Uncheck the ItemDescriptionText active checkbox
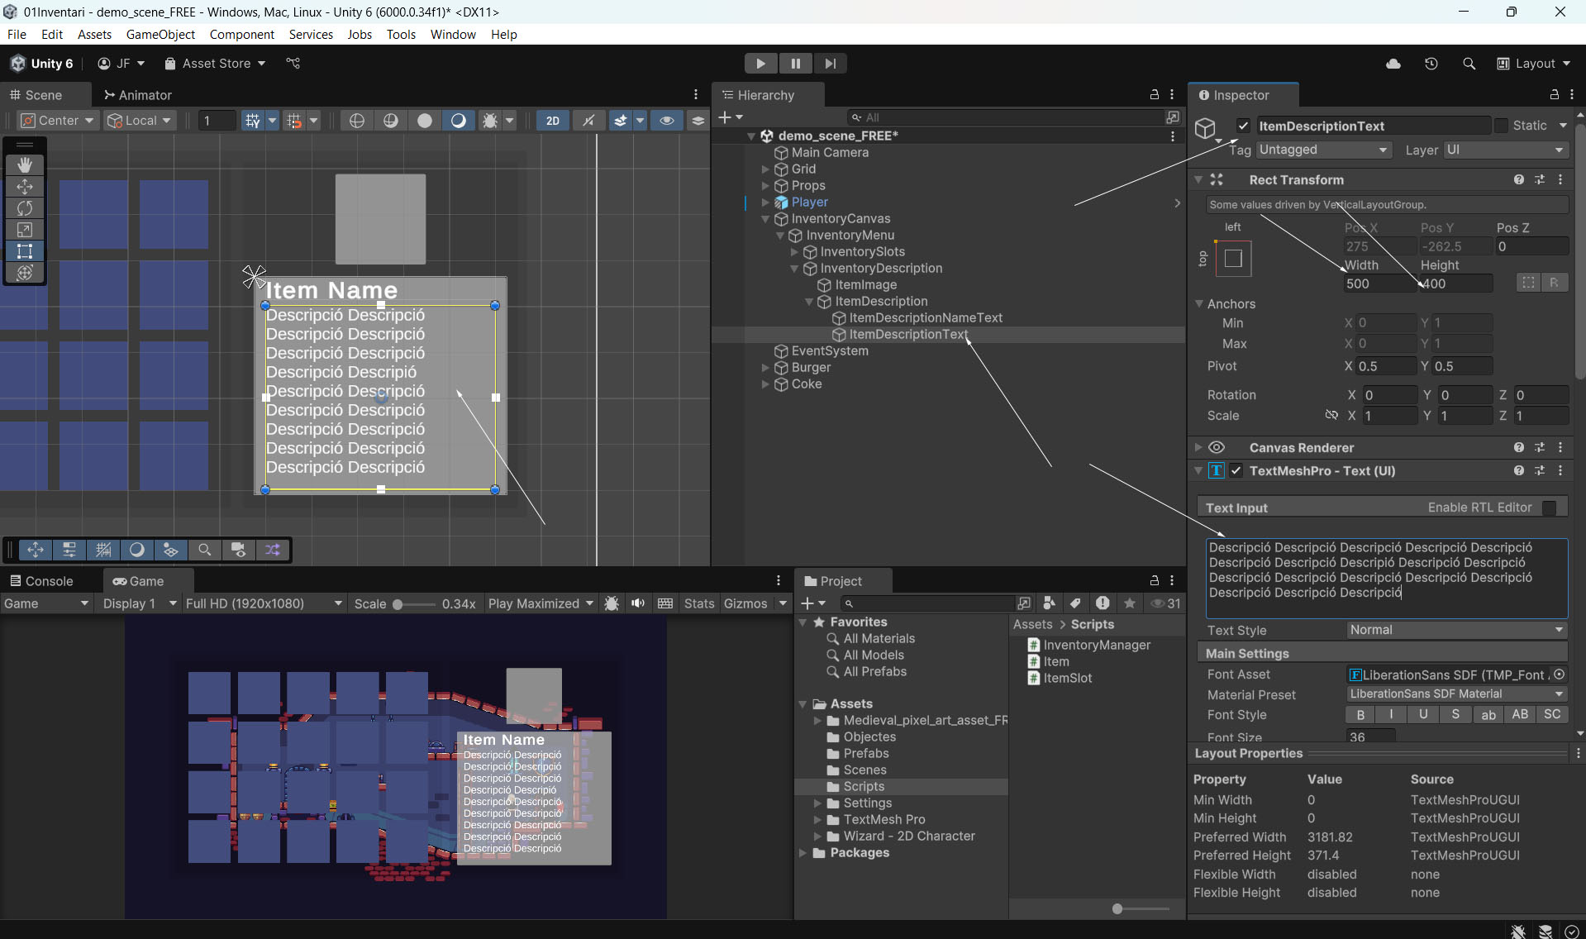Screen dimensions: 1586x939 (x=1243, y=126)
